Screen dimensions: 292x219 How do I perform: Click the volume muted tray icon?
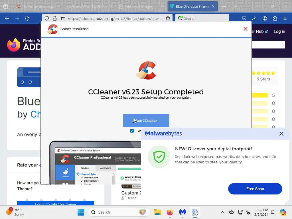coord(248,212)
